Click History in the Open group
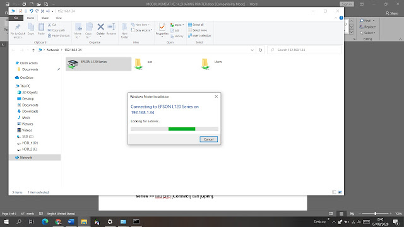The width and height of the screenshot is (404, 227). pos(177,37)
